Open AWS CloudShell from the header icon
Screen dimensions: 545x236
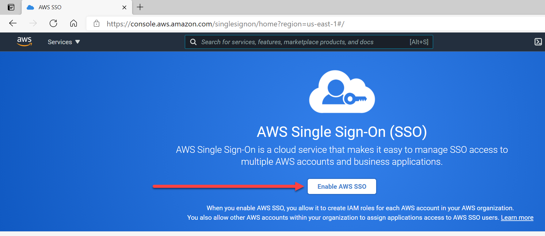tap(538, 42)
